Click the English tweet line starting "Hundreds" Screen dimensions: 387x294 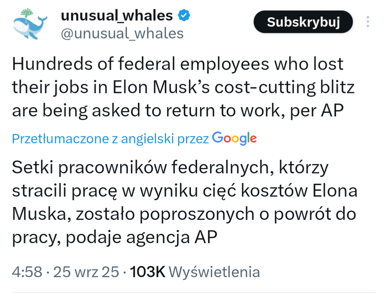(x=177, y=64)
